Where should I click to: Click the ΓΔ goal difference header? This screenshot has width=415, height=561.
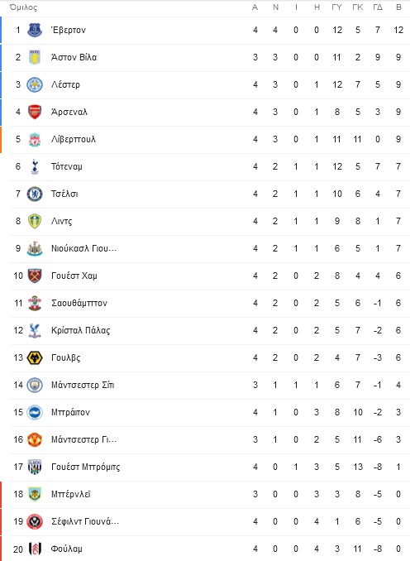[x=378, y=7]
